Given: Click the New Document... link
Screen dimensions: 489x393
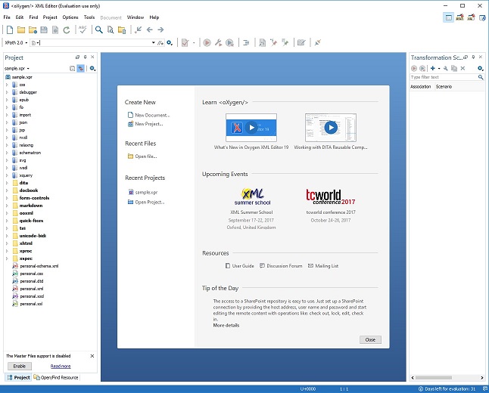Looking at the screenshot, I should click(149, 115).
